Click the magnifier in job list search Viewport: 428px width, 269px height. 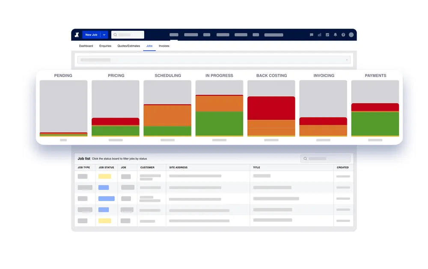305,159
